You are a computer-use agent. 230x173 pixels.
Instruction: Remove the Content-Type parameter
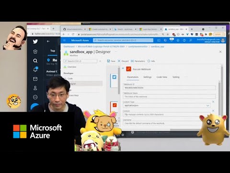pyautogui.click(x=213, y=102)
